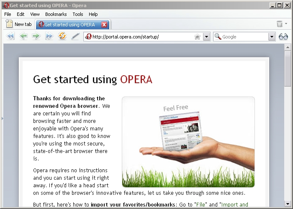Screen dimensions: 293x209
Task: Open the Help menu
Action: click(x=93, y=14)
